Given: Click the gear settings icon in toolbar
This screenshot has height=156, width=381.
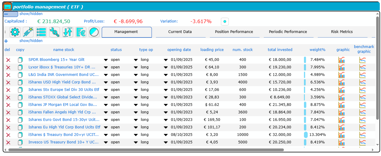Looking at the screenshot, I should 15,32.
